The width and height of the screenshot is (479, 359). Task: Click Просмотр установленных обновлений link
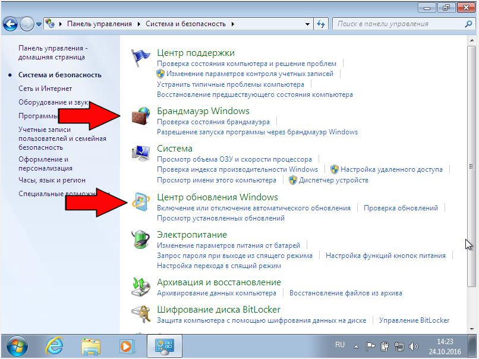(220, 218)
